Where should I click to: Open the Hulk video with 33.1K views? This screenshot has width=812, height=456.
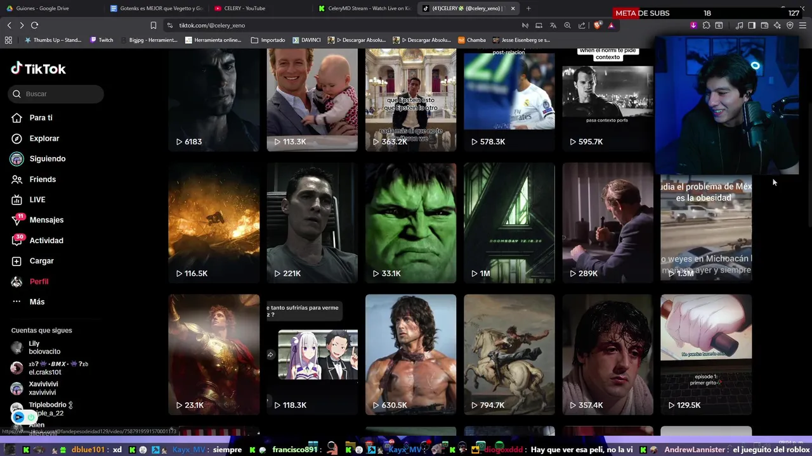click(410, 223)
